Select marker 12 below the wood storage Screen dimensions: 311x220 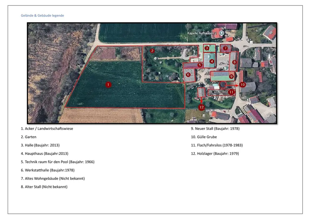point(202,107)
